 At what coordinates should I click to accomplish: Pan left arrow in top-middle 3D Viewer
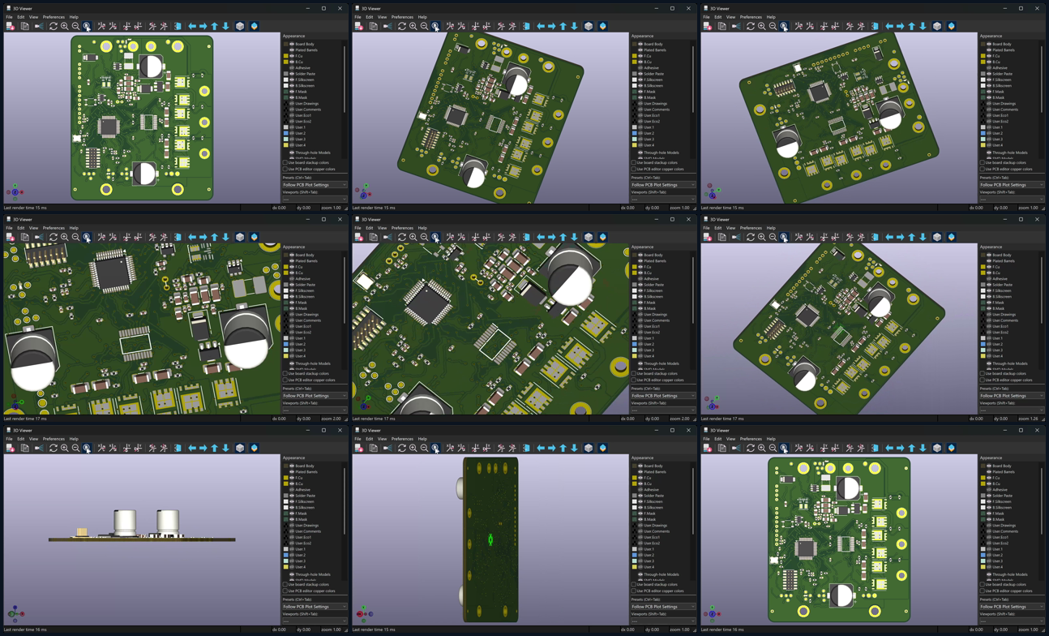tap(541, 26)
